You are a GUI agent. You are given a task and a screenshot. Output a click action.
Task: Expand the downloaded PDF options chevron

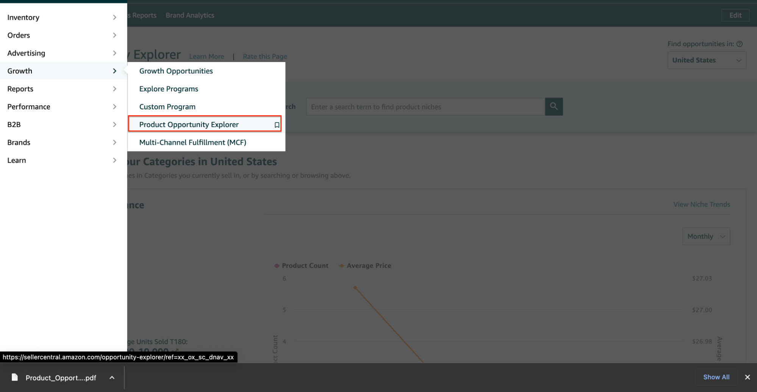click(x=111, y=377)
